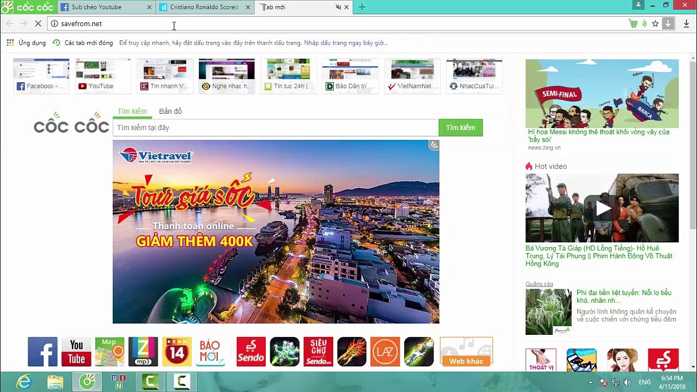Open the VietNamNet thumbnail
The height and width of the screenshot is (392, 697).
[x=412, y=76]
